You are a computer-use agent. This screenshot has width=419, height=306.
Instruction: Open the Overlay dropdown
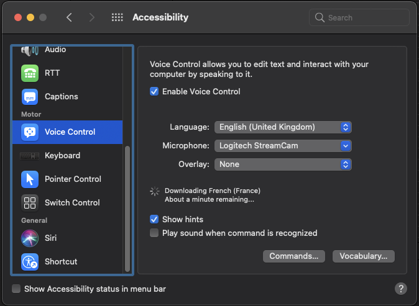pyautogui.click(x=283, y=164)
